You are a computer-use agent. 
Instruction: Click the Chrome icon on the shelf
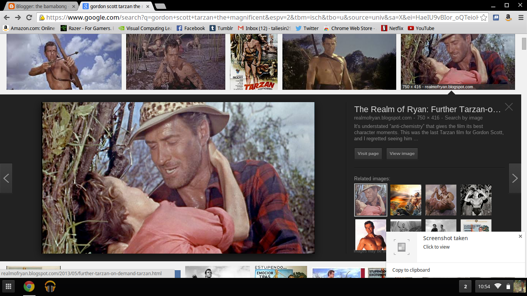pos(29,286)
